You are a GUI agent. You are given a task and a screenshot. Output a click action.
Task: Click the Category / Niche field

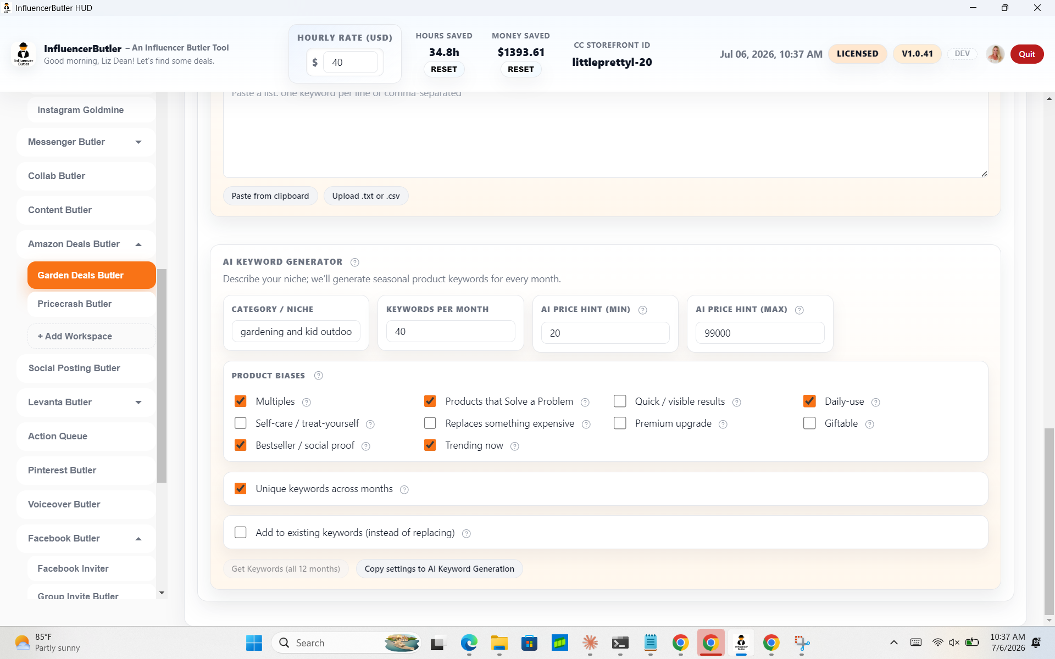pos(296,332)
